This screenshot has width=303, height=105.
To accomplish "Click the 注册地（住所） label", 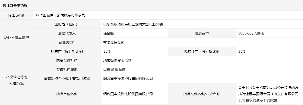I will 67,24.
